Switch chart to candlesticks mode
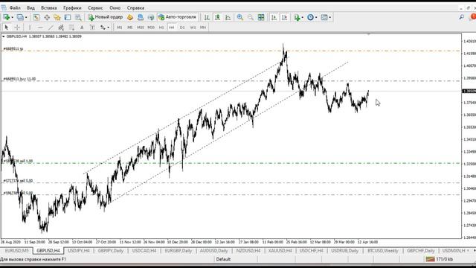The height and width of the screenshot is (268, 476). (217, 17)
